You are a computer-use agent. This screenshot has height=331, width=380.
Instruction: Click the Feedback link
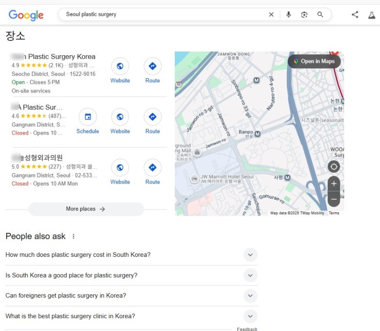[247, 329]
